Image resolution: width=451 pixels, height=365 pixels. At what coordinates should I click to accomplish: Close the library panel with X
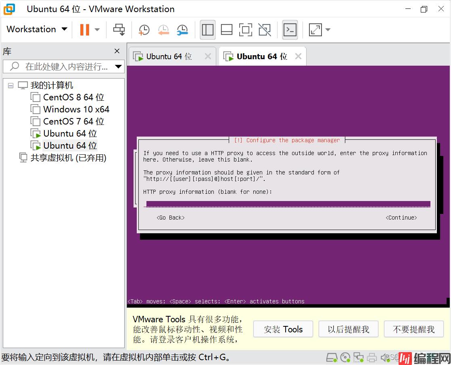pos(117,51)
